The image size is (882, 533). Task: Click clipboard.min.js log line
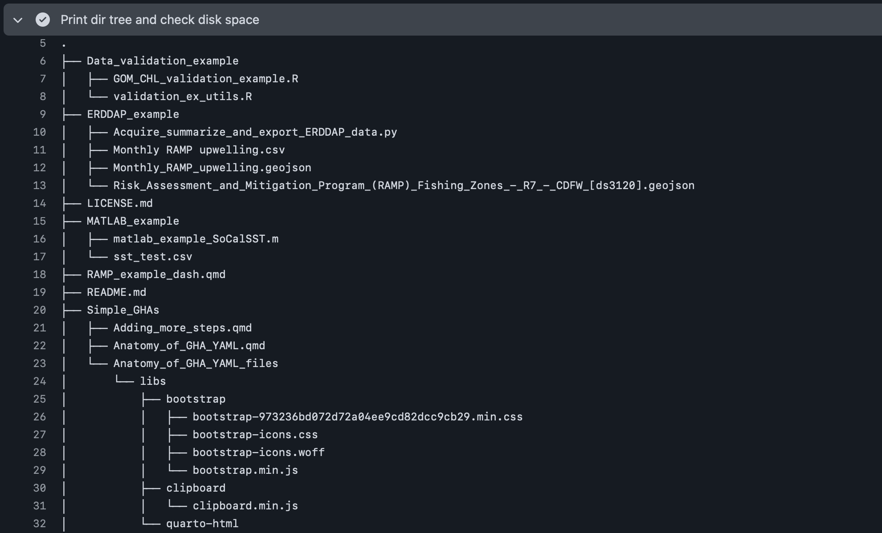pos(245,506)
